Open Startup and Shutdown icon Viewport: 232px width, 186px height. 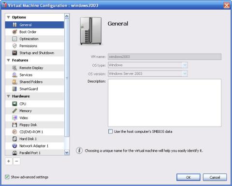point(14,53)
